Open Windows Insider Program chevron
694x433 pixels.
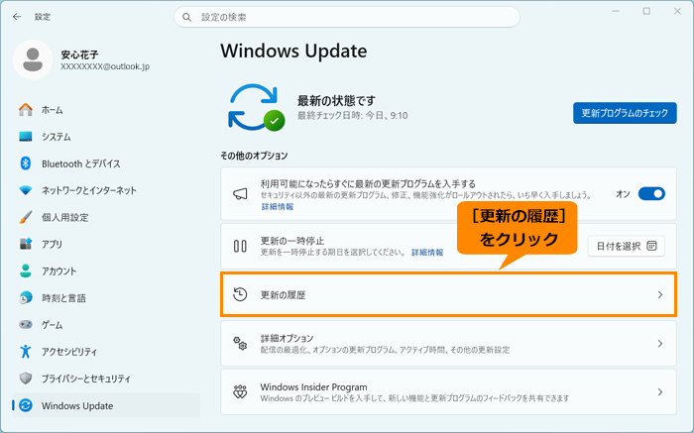660,391
